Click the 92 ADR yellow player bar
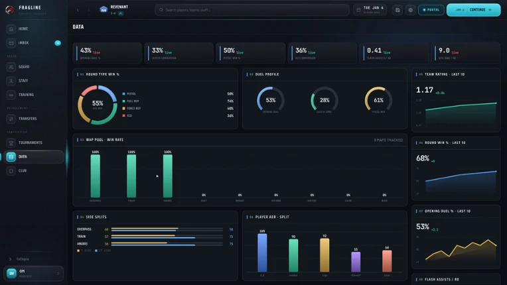The height and width of the screenshot is (285, 507). (x=325, y=255)
